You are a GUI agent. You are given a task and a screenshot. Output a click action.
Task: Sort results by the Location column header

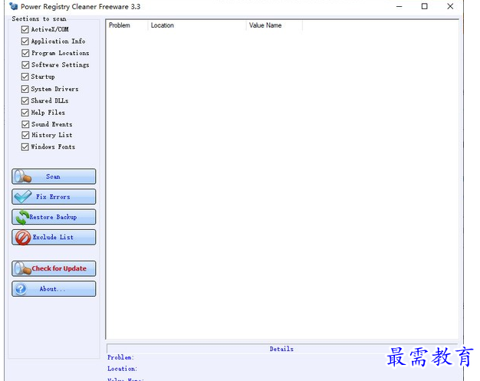tap(197, 25)
